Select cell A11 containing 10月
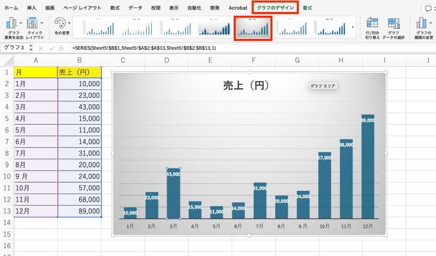The width and height of the screenshot is (436, 256). [x=36, y=188]
